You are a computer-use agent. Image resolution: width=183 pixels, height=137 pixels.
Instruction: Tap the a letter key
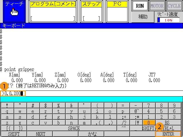click(x=7, y=117)
